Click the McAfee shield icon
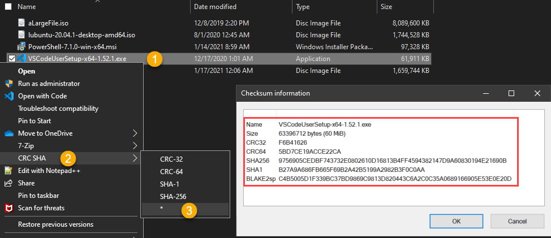This screenshot has width=551, height=238. click(x=9, y=208)
